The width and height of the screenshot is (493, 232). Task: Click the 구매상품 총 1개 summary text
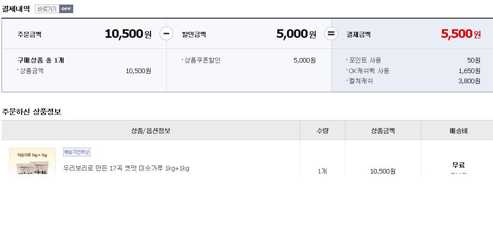pyautogui.click(x=40, y=60)
